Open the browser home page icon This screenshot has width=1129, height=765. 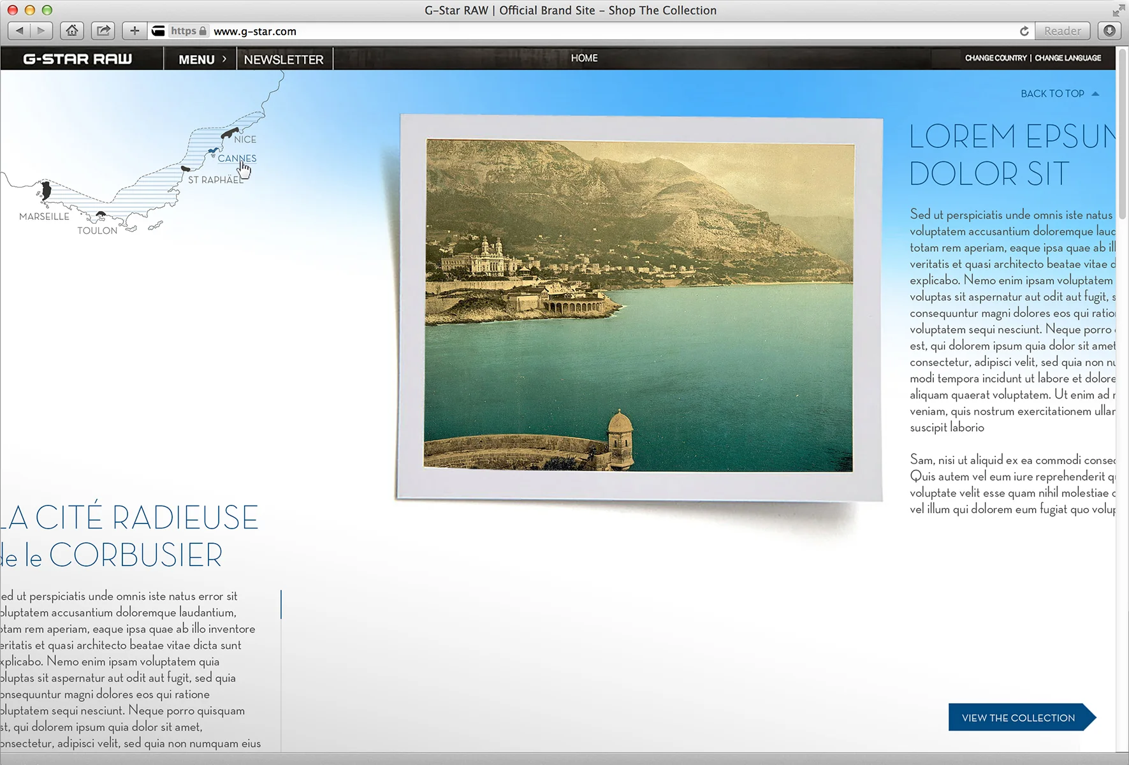pyautogui.click(x=72, y=31)
